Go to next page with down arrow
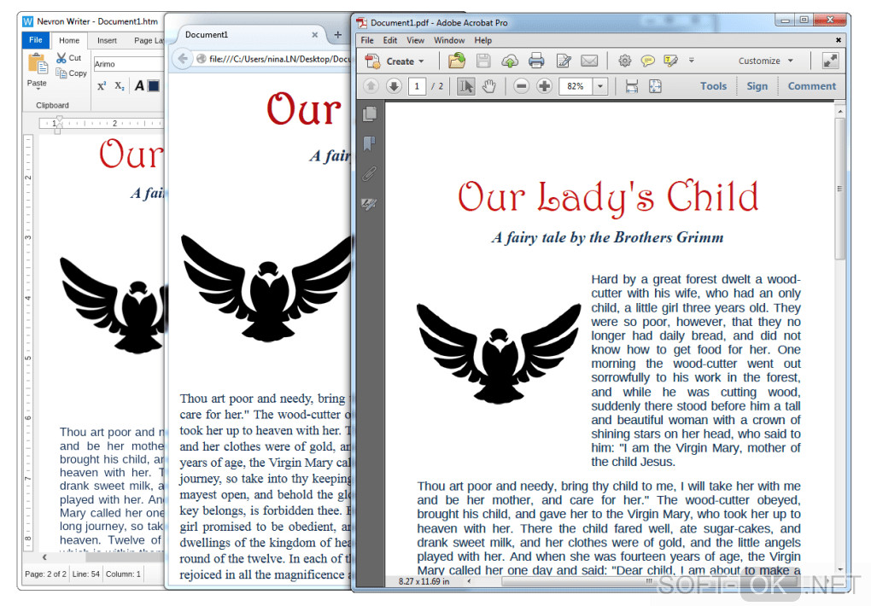871x606 pixels. point(394,86)
